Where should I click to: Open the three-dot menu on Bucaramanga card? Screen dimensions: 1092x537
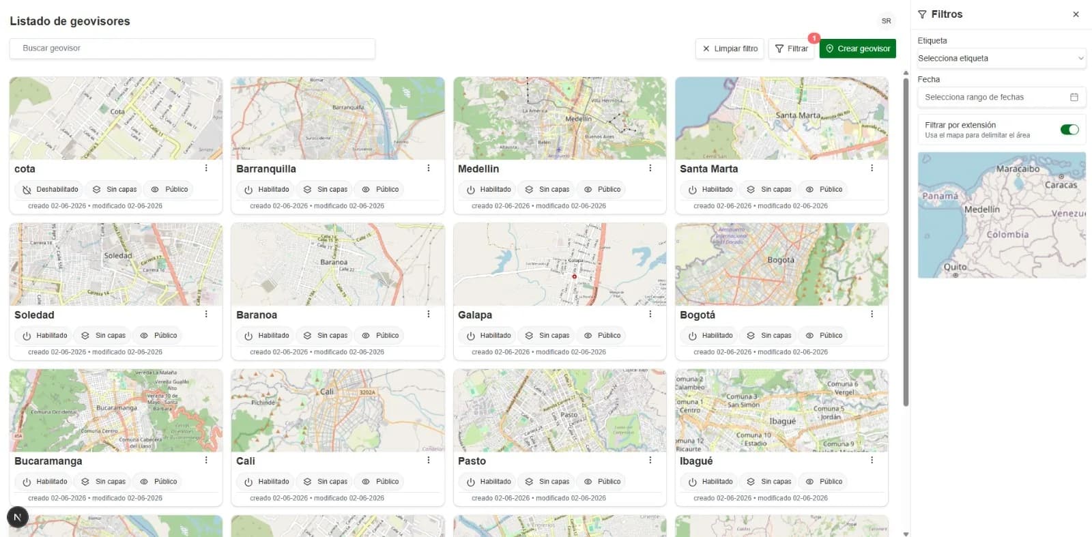click(206, 460)
